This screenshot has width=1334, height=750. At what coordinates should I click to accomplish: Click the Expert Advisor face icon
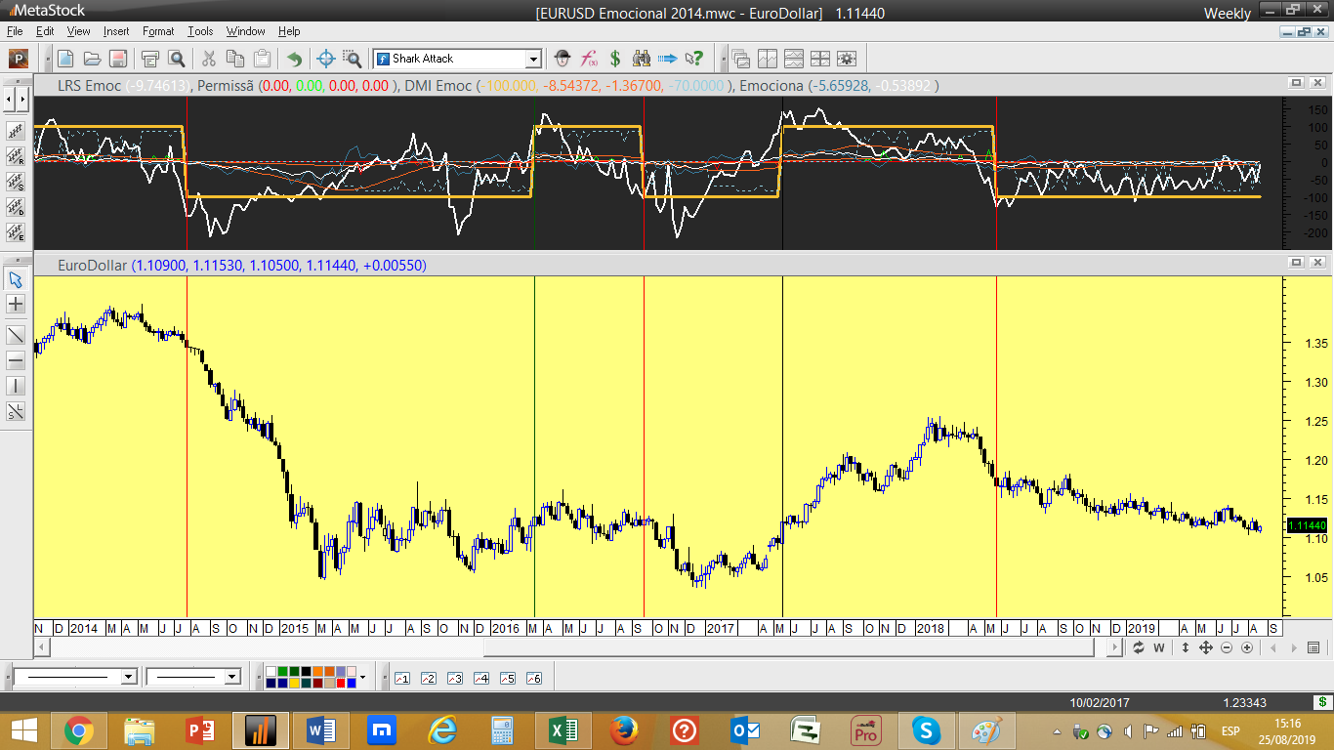(562, 59)
